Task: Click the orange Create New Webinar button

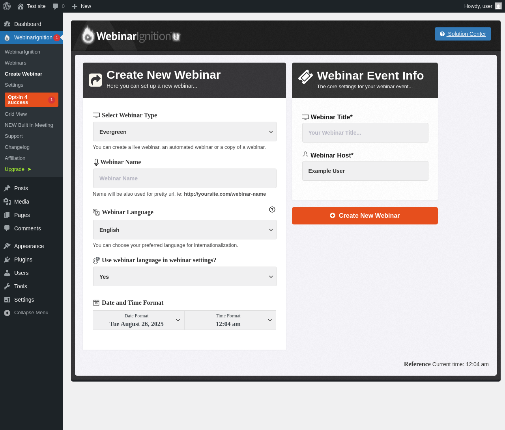Action: (365, 216)
